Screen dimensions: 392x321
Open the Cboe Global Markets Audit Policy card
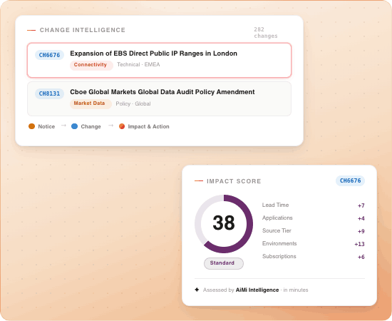tap(159, 99)
